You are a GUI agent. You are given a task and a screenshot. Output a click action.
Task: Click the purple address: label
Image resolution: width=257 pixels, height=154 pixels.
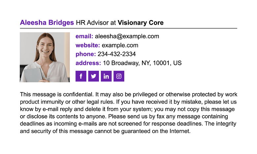(x=88, y=63)
